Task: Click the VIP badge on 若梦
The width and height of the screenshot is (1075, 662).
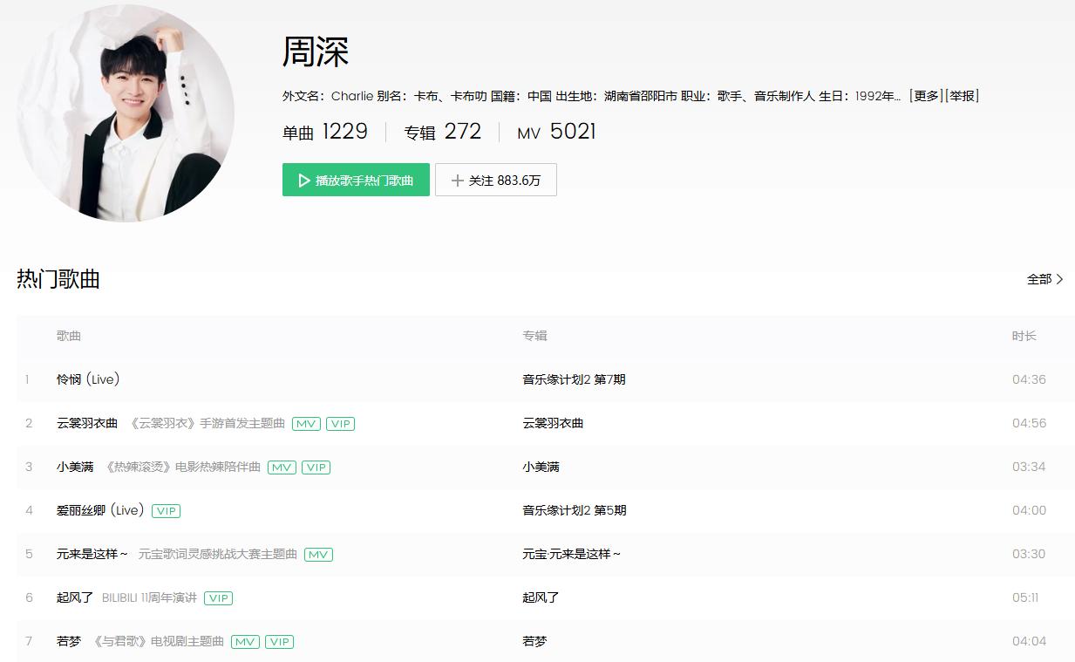Action: coord(279,641)
